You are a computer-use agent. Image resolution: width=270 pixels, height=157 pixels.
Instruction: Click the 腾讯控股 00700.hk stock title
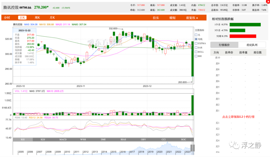17,7
